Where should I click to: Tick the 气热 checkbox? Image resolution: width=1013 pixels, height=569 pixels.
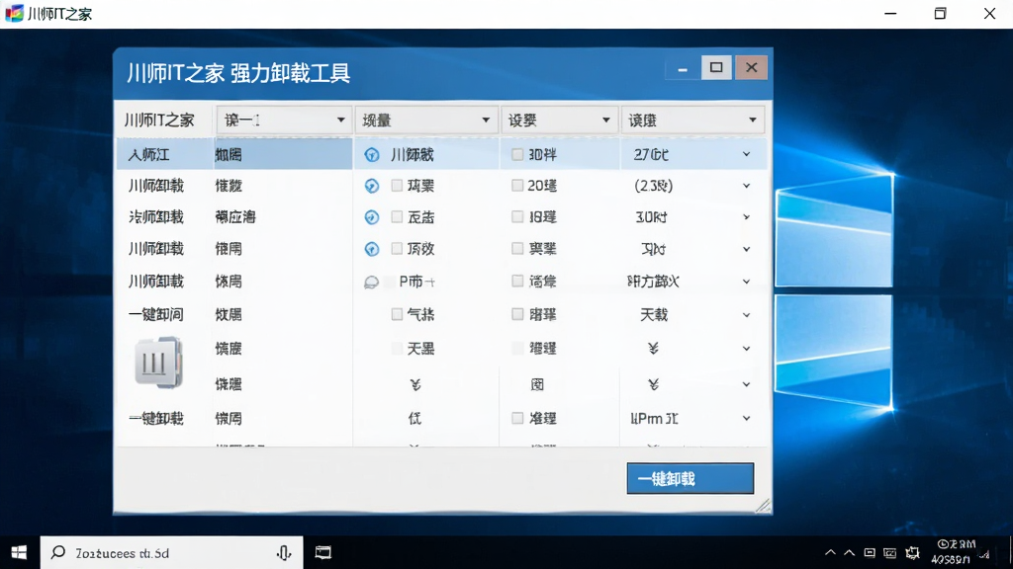(397, 314)
